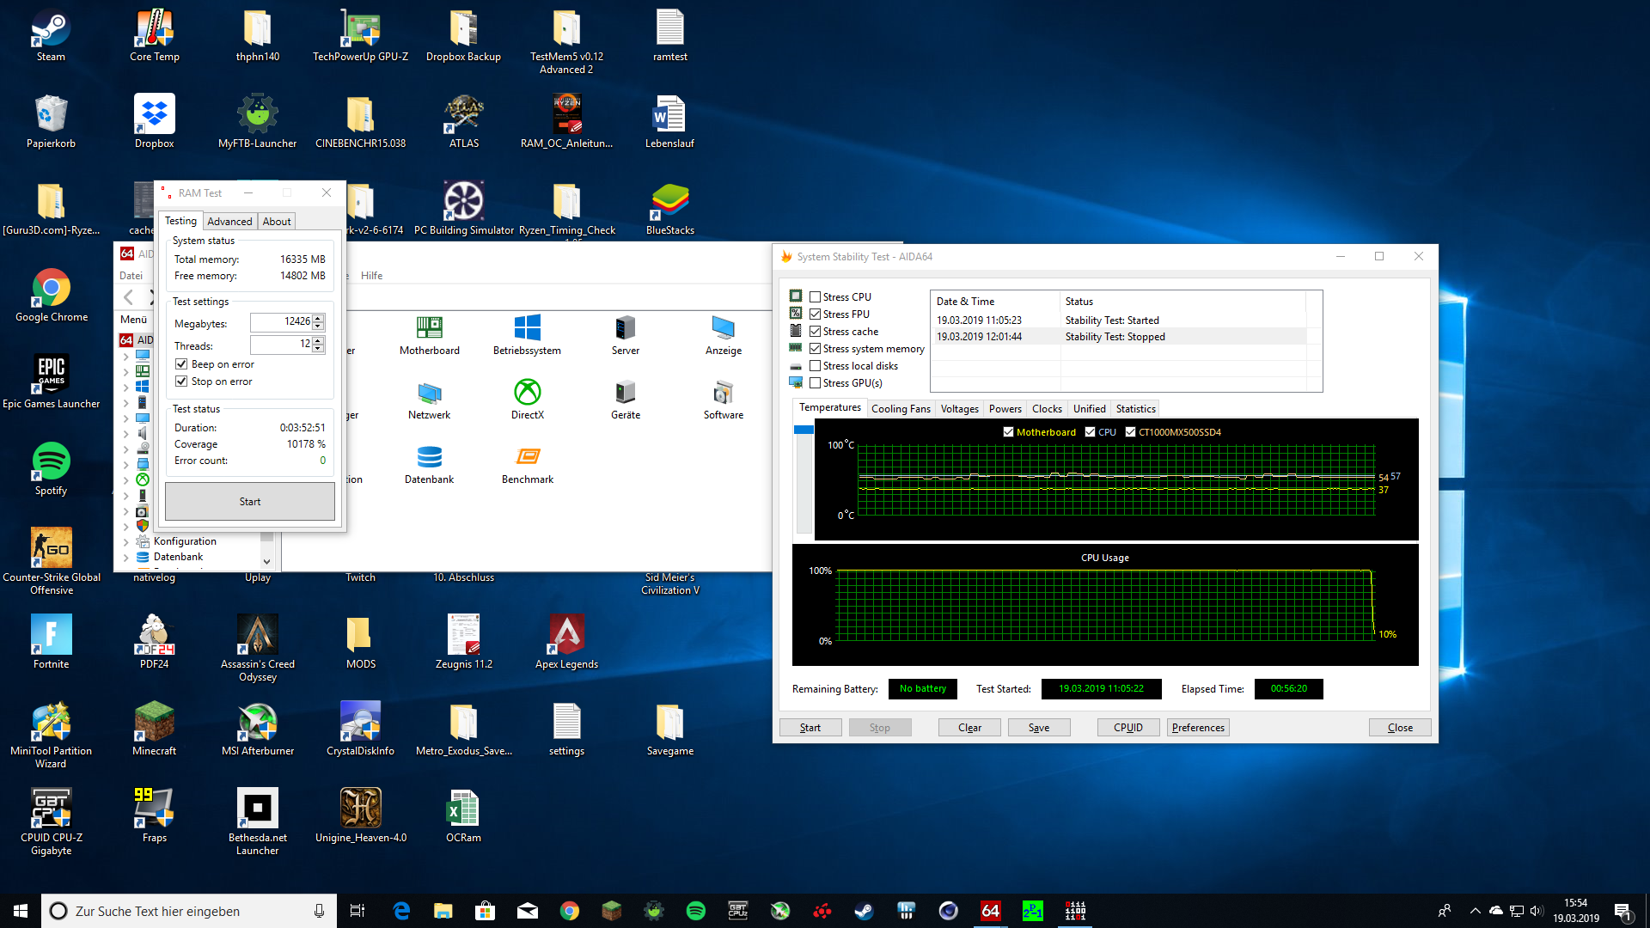
Task: Open the DirectX category icon
Action: tap(527, 393)
